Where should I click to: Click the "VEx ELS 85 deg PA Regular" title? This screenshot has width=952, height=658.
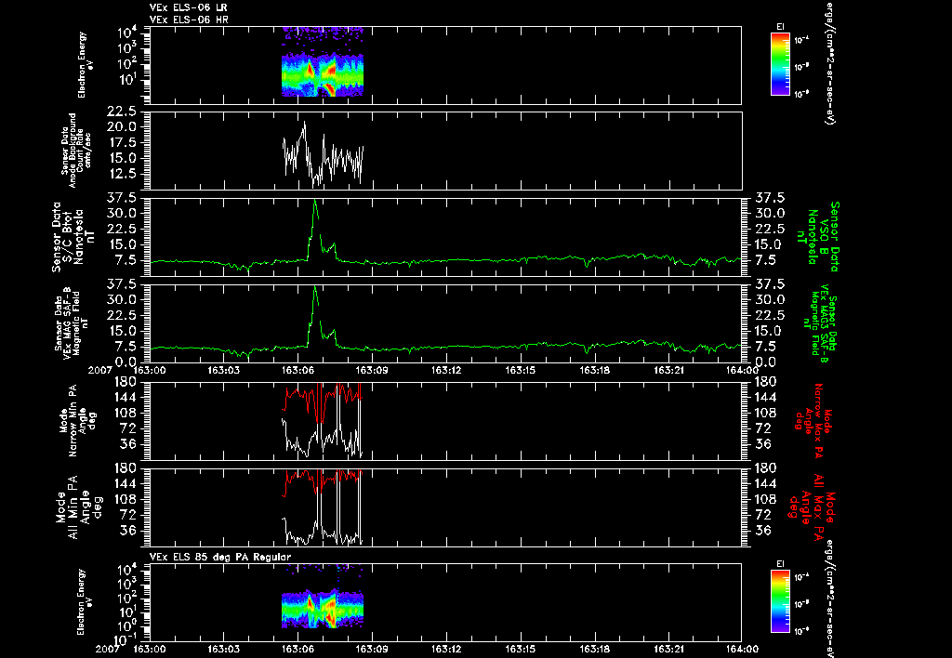220,557
